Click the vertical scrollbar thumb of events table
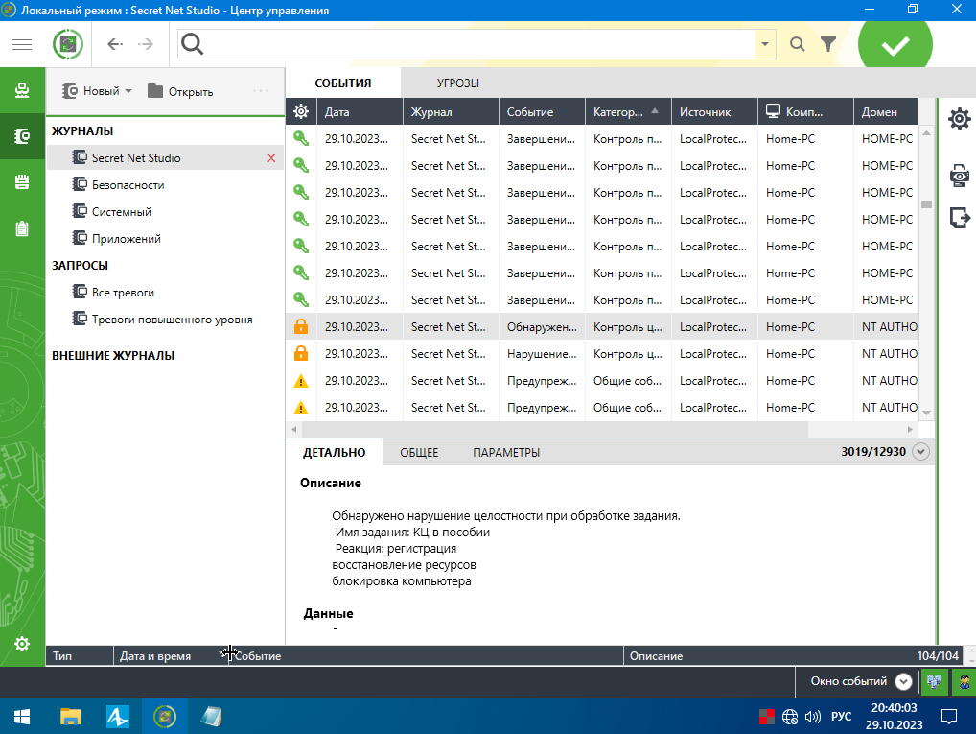Viewport: 976px width, 734px height. tap(927, 204)
